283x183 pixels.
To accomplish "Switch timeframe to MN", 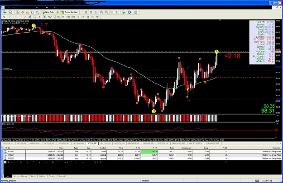I will [x=98, y=17].
